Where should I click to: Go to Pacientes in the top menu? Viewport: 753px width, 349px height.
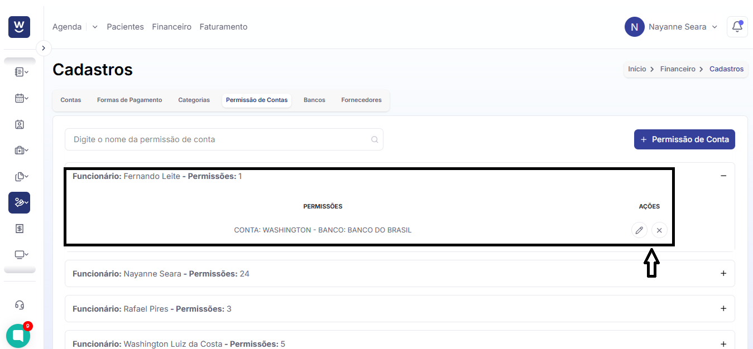[125, 27]
